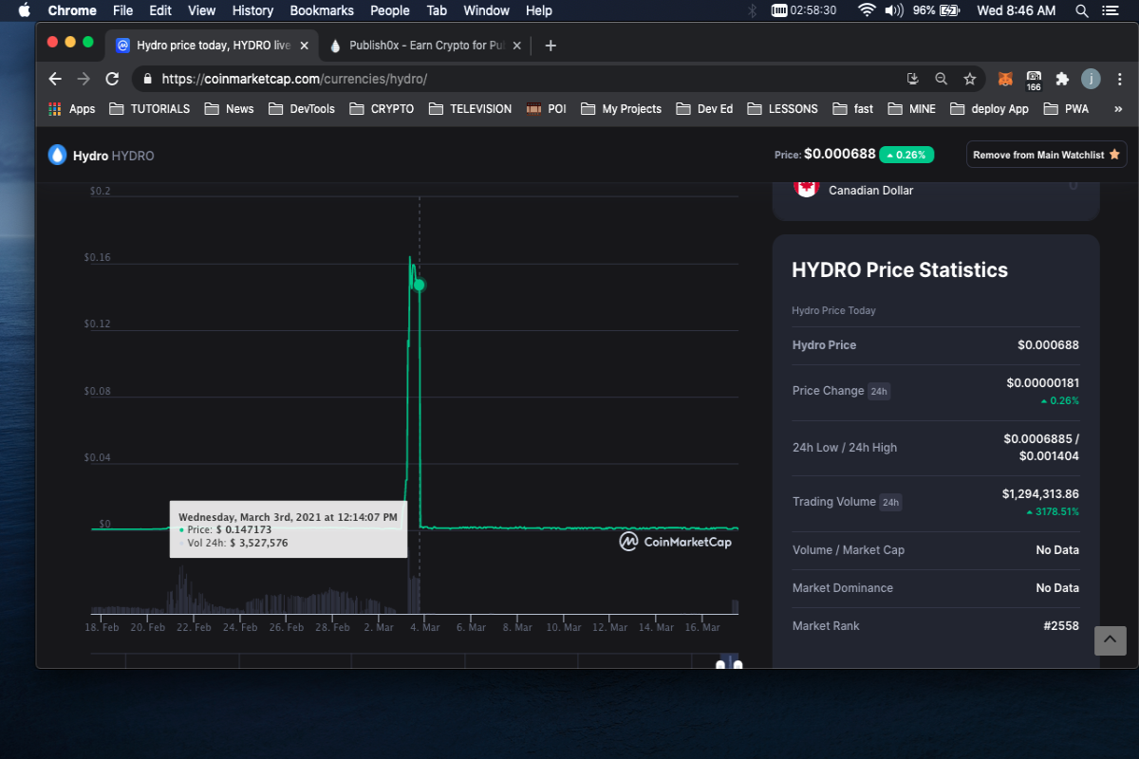Open the Chrome File menu
This screenshot has width=1139, height=759.
point(122,10)
